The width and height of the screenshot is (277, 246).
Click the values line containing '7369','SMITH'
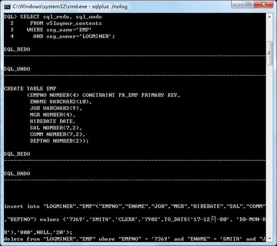point(135,219)
